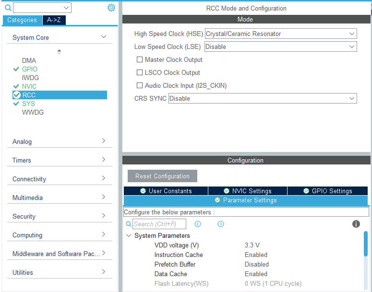Image resolution: width=372 pixels, height=292 pixels.
Task: Click Data Cache value Enabled
Action: coord(256,274)
